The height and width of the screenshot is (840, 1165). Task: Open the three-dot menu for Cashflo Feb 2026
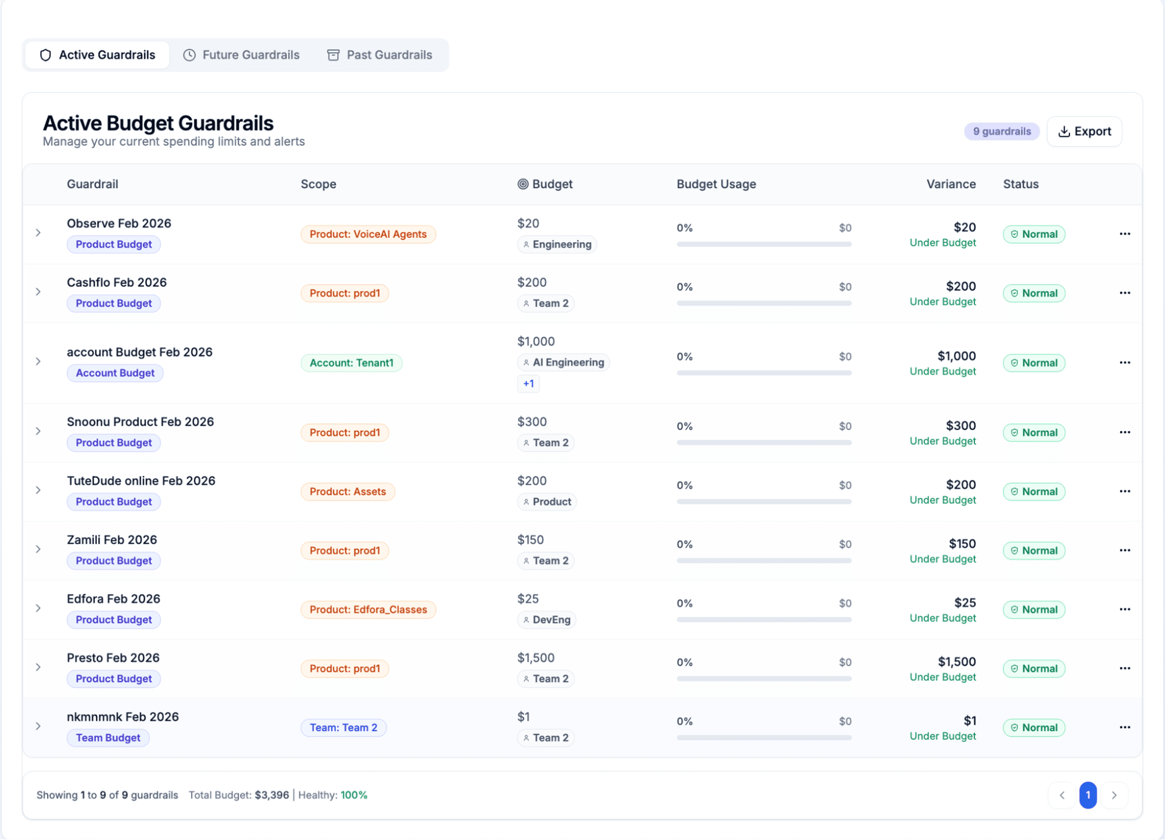click(1125, 293)
